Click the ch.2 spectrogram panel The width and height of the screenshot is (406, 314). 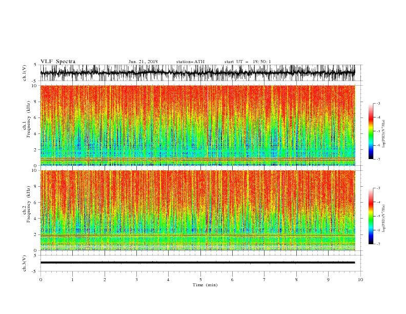pyautogui.click(x=198, y=210)
